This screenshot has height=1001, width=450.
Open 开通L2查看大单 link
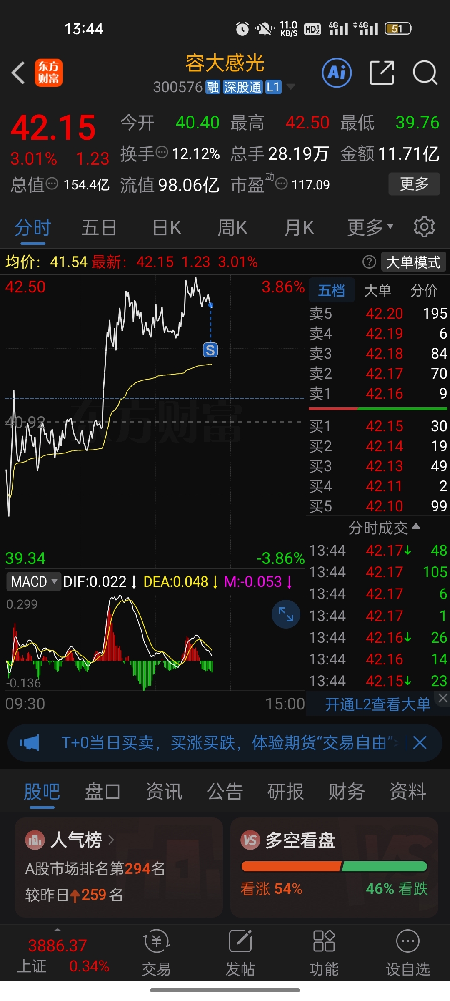click(377, 704)
